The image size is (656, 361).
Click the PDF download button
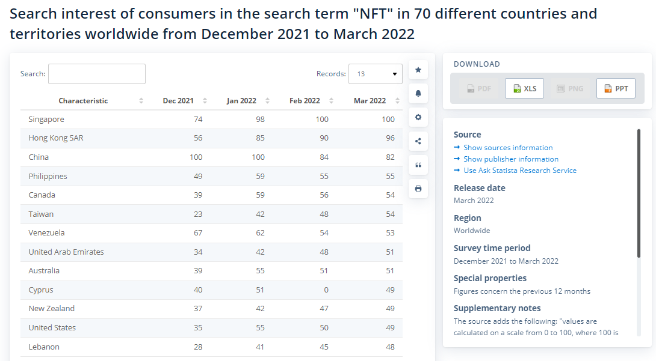478,88
